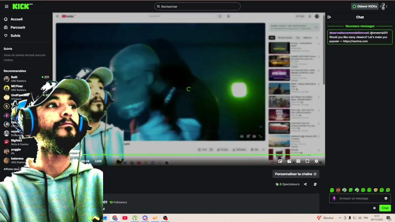Open the hamburger sidebar menu
The image size is (395, 222).
[6, 6]
